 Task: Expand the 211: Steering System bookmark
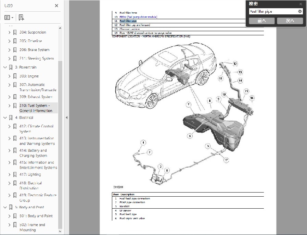point(9,58)
